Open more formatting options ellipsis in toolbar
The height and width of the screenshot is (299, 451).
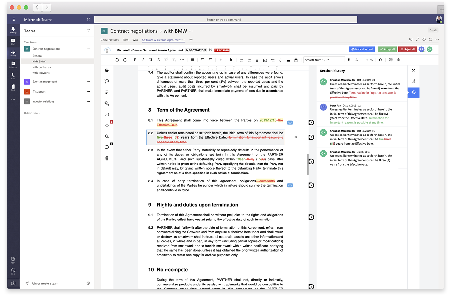(182, 60)
